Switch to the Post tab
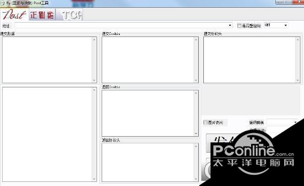 tap(14, 14)
